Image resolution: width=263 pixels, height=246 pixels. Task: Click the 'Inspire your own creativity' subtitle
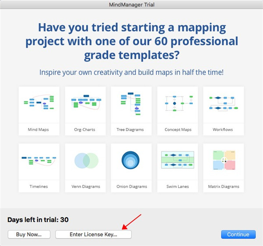pyautogui.click(x=131, y=72)
